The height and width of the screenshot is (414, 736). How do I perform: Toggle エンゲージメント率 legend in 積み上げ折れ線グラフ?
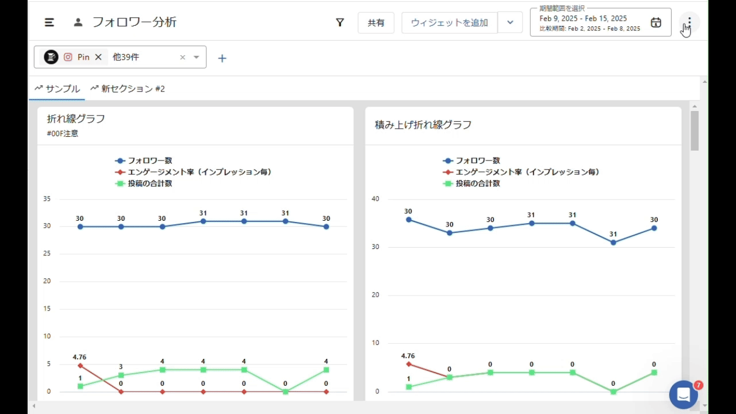coord(521,172)
